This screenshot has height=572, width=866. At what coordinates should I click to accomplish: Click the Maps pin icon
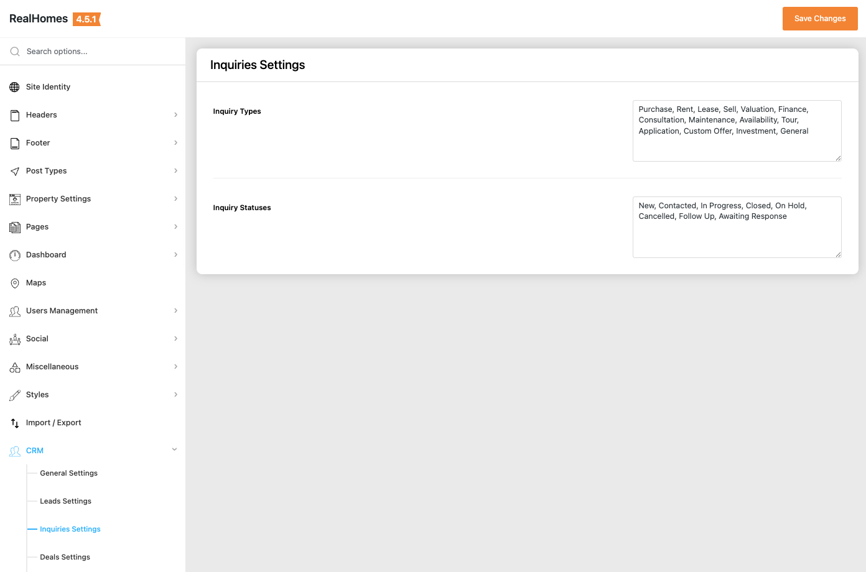pos(15,283)
